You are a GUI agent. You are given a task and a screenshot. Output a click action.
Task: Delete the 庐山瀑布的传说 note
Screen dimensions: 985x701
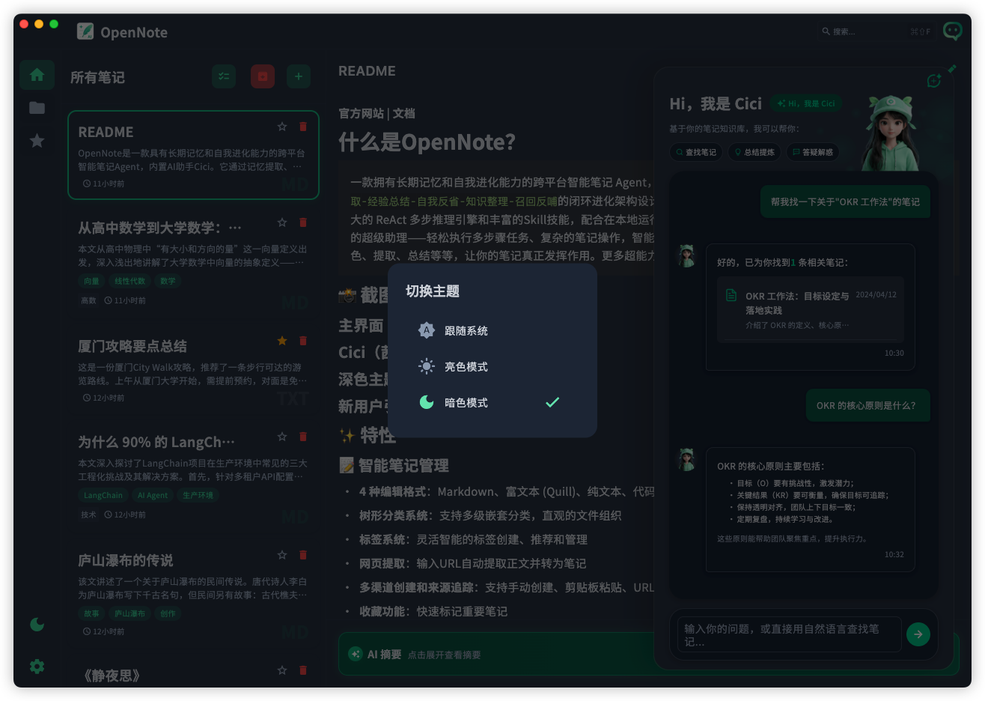tap(303, 555)
